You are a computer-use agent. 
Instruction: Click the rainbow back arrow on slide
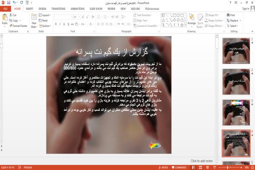[155, 145]
